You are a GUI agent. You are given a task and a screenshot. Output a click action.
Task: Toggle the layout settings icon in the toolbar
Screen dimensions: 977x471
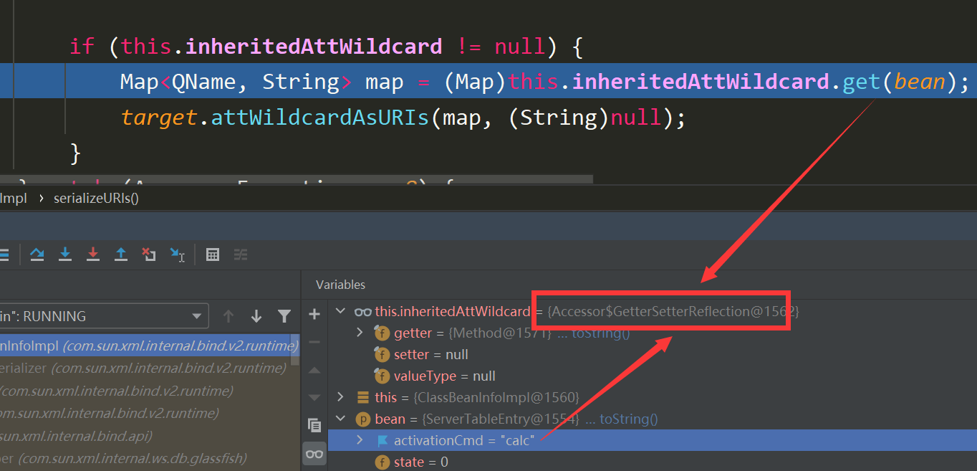[x=240, y=254]
